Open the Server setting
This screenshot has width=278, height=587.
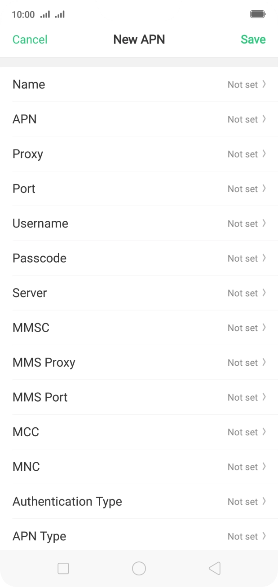coord(139,293)
